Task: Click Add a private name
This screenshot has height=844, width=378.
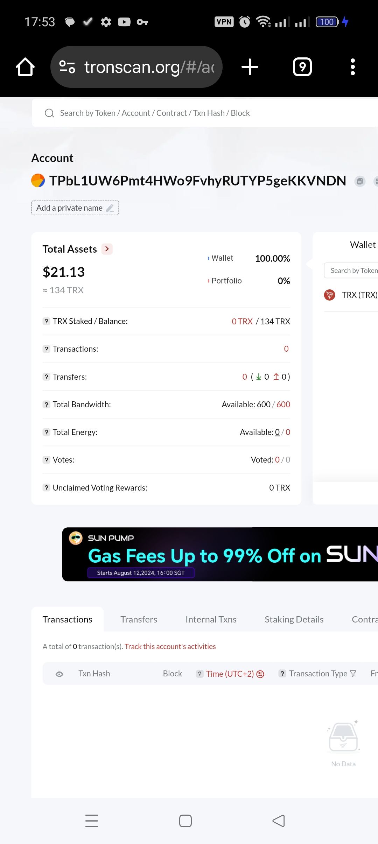Action: click(75, 208)
